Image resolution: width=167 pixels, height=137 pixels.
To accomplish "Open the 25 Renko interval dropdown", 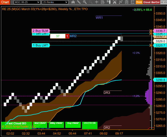I will (55, 2).
